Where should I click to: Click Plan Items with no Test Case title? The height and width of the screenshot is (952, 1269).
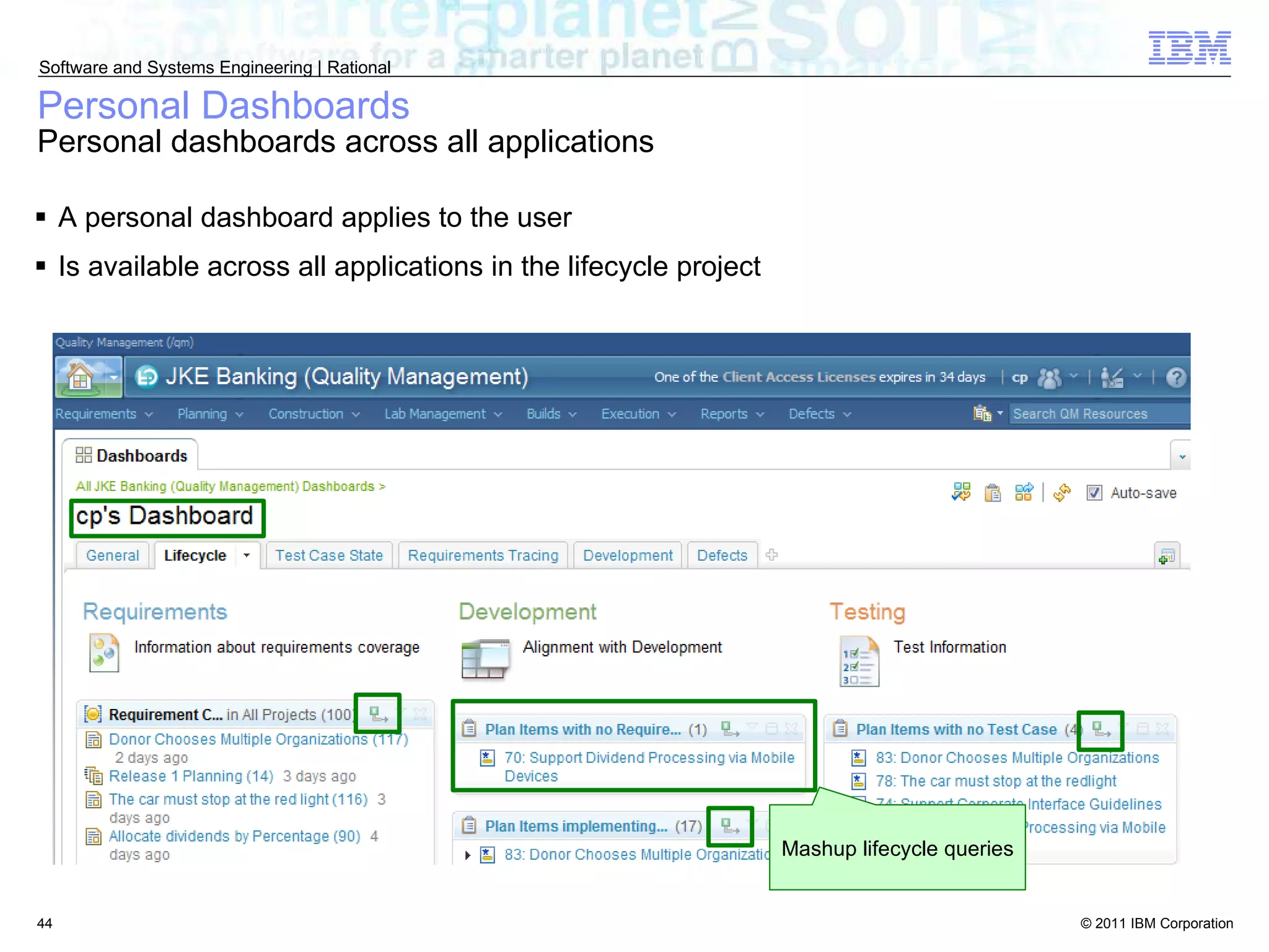pos(956,729)
